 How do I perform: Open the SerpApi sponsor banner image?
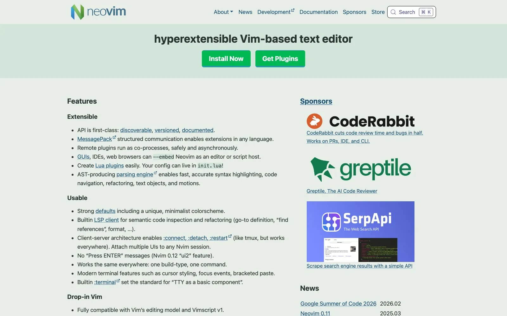pos(361,232)
